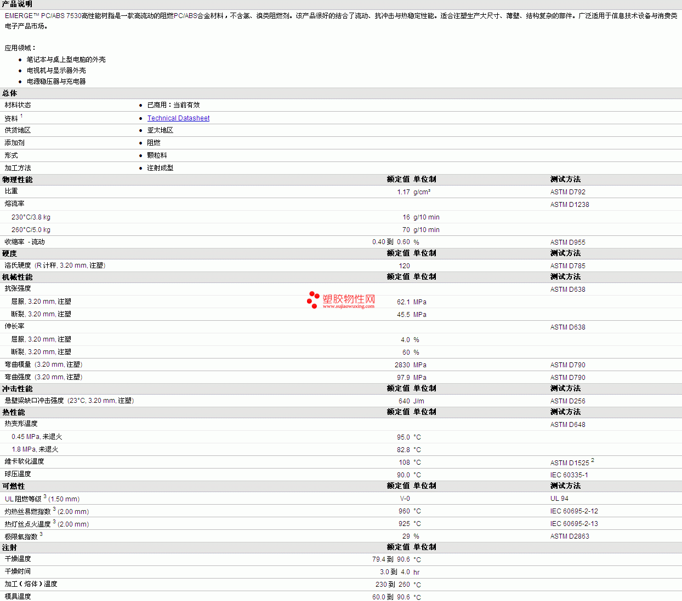The image size is (682, 601).
Task: Click the 物理性能 section heading
Action: point(17,180)
